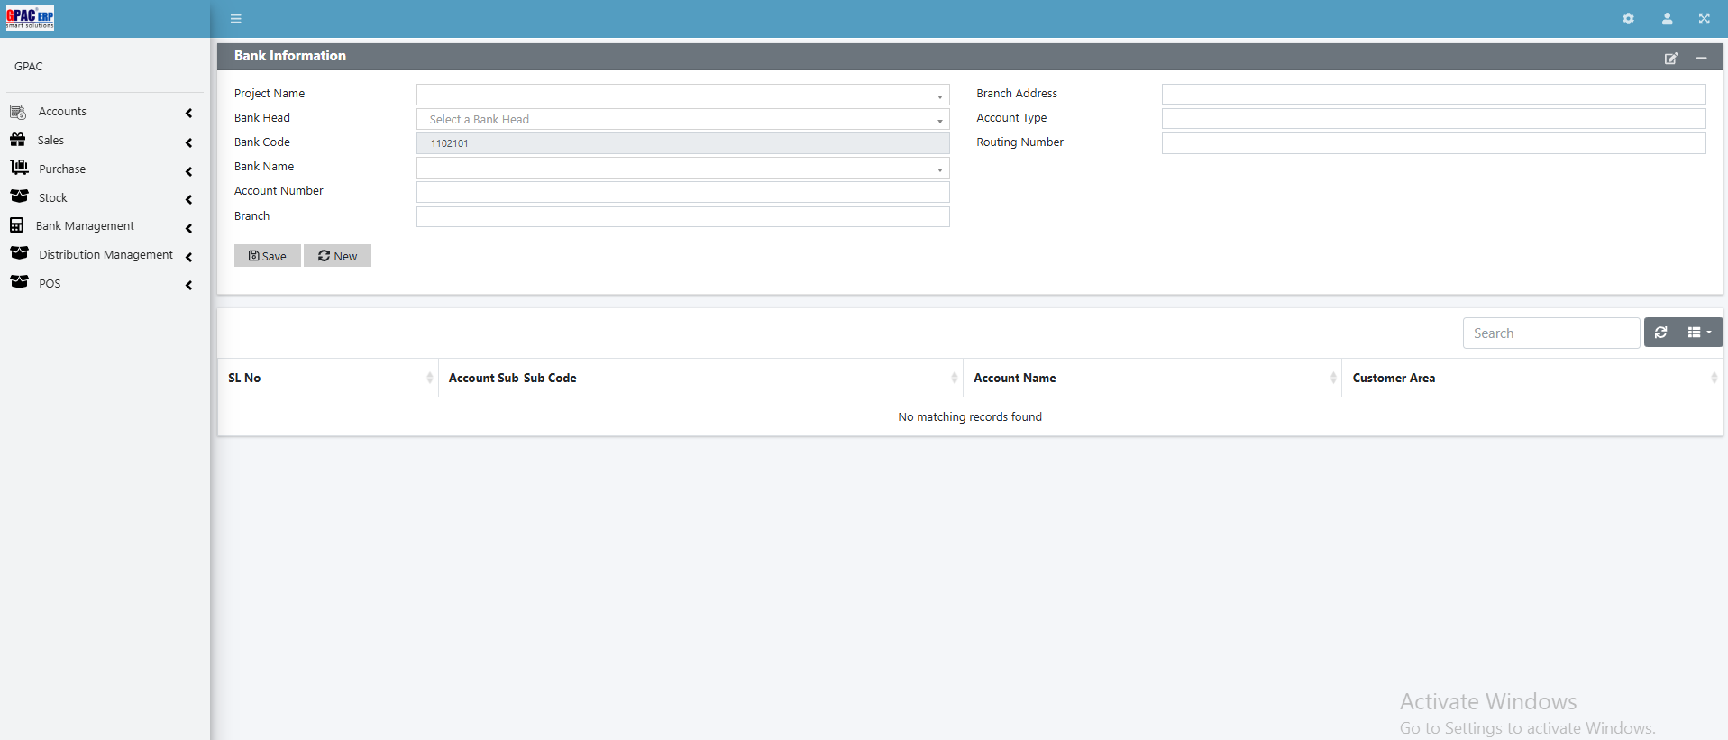The image size is (1728, 740).
Task: Collapse the Bank Information panel
Action: [1701, 59]
